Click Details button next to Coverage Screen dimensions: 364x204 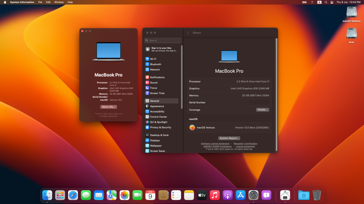262,110
